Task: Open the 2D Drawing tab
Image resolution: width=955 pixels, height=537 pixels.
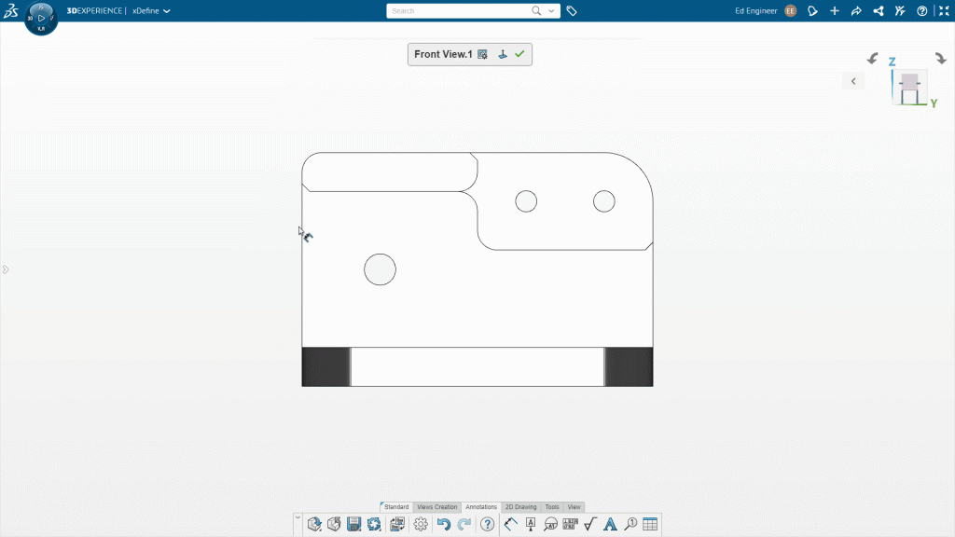Action: pyautogui.click(x=521, y=507)
